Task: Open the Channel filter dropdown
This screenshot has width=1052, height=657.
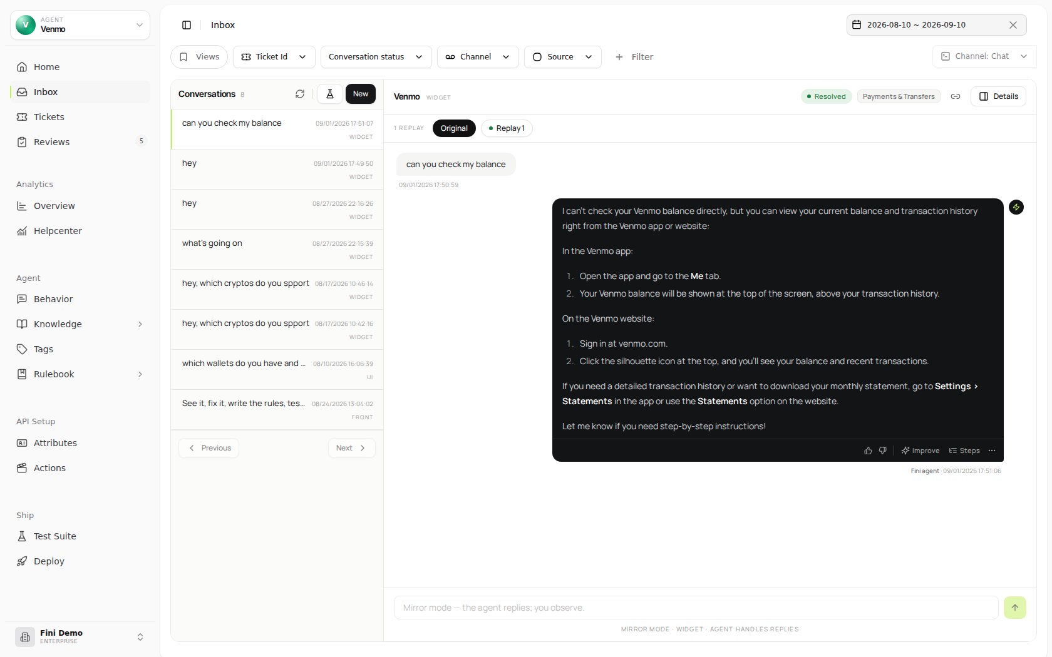Action: 478,57
